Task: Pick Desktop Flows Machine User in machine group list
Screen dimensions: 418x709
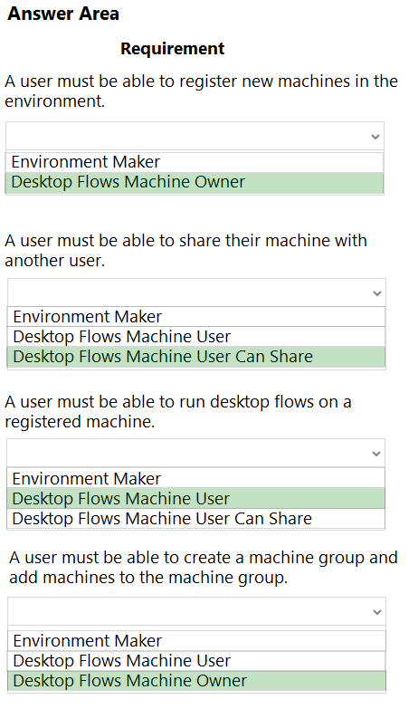Action: pos(196,661)
